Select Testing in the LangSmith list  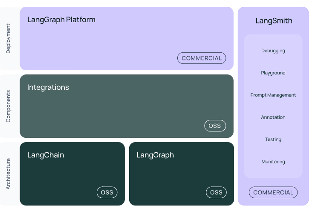pyautogui.click(x=273, y=139)
